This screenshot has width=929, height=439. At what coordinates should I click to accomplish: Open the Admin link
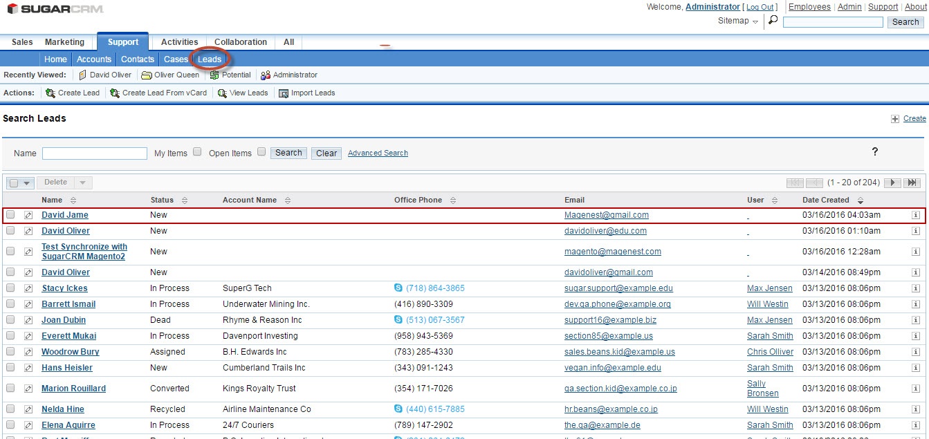849,7
